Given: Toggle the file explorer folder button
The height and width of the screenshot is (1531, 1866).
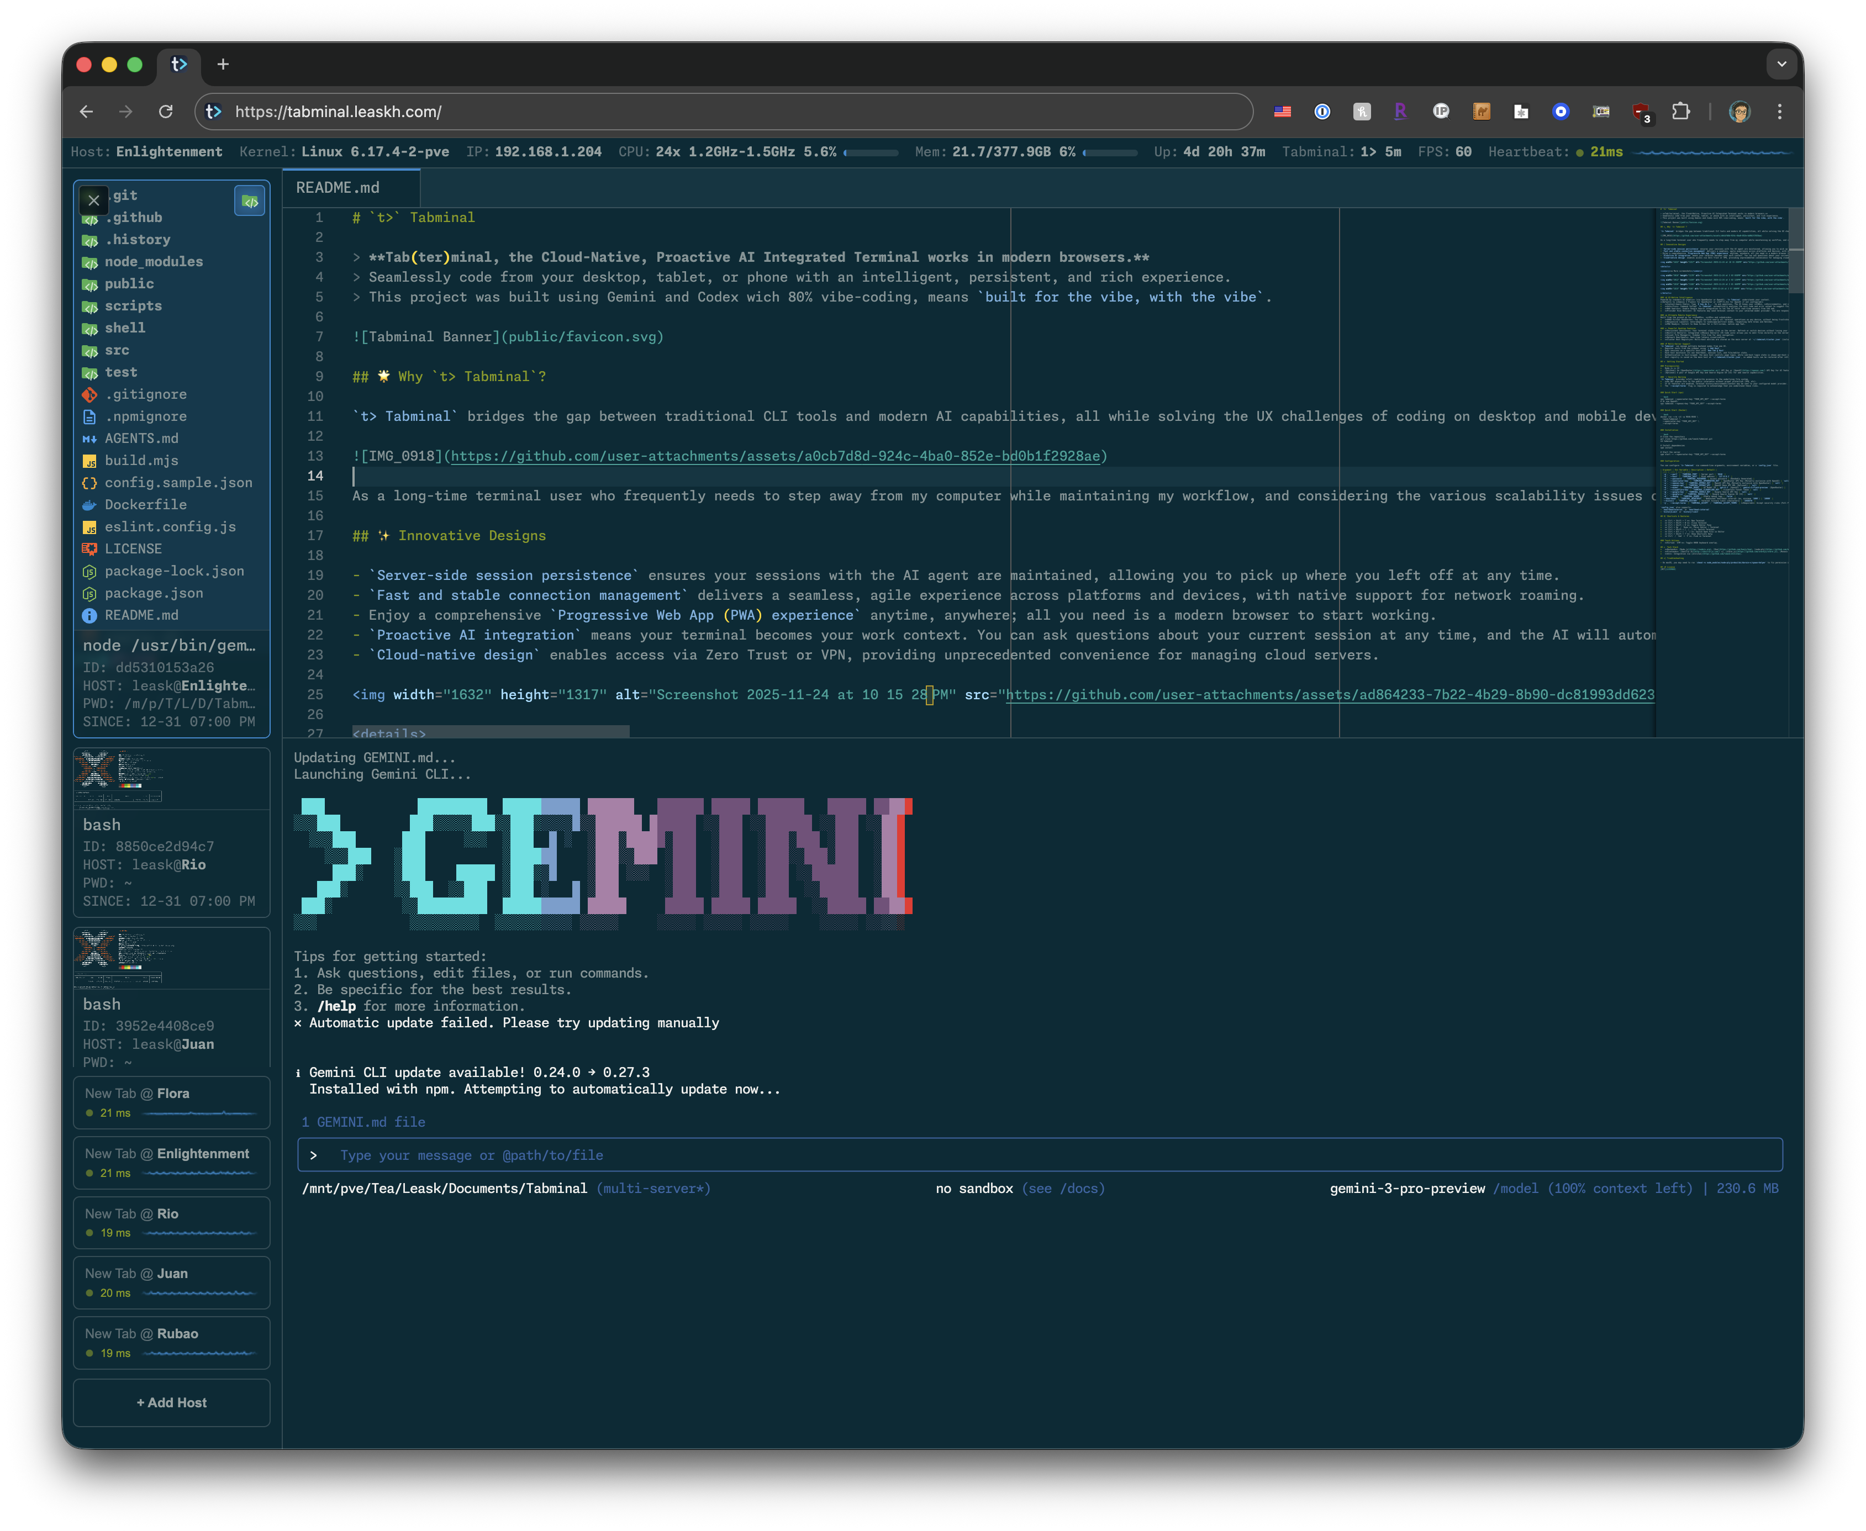Looking at the screenshot, I should coord(250,201).
